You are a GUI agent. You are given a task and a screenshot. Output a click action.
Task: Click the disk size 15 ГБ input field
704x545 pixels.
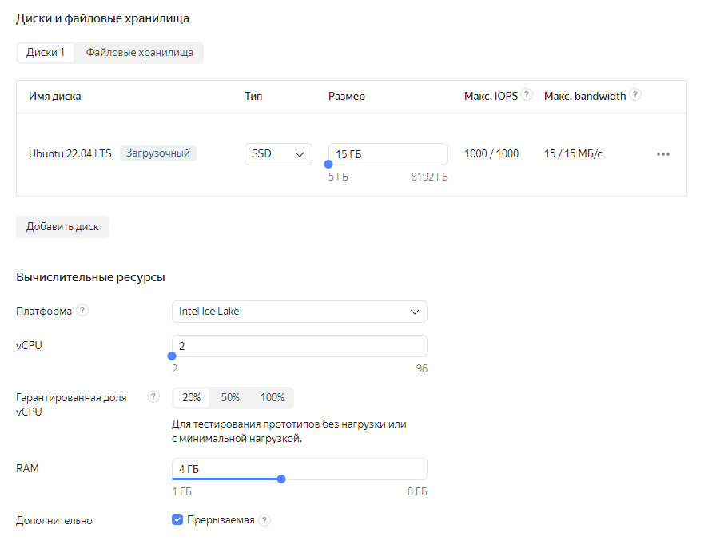(388, 153)
